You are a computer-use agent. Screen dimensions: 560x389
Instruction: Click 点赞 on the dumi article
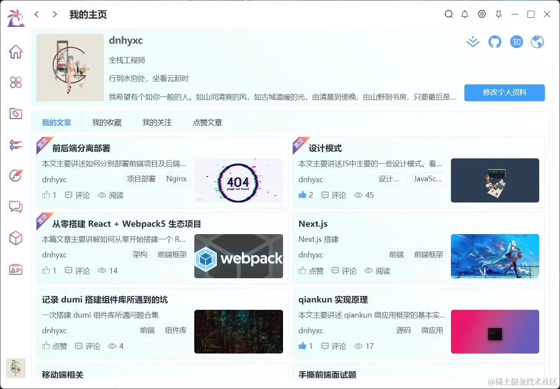(x=55, y=346)
